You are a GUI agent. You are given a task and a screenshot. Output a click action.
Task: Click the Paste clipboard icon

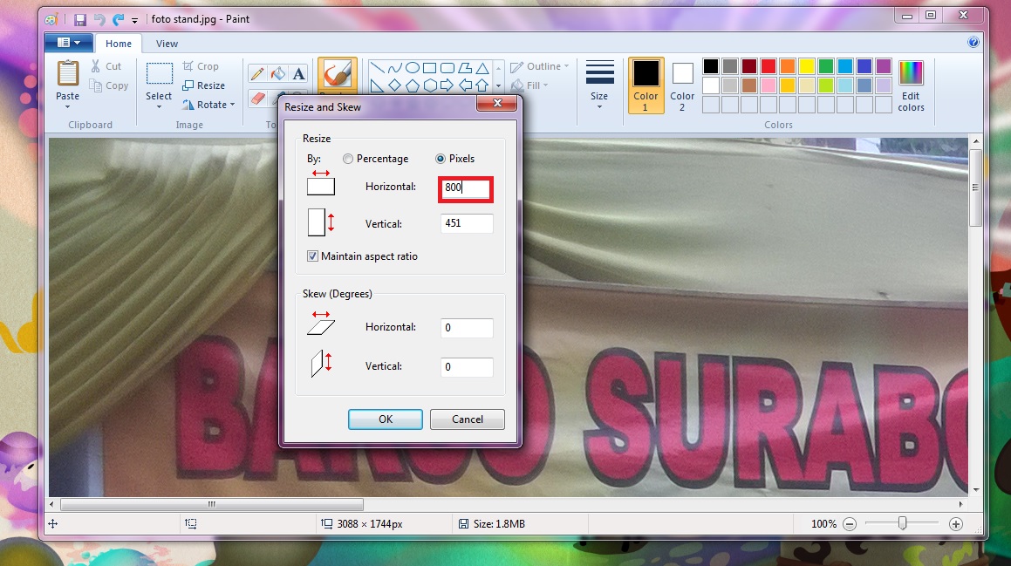(68, 73)
